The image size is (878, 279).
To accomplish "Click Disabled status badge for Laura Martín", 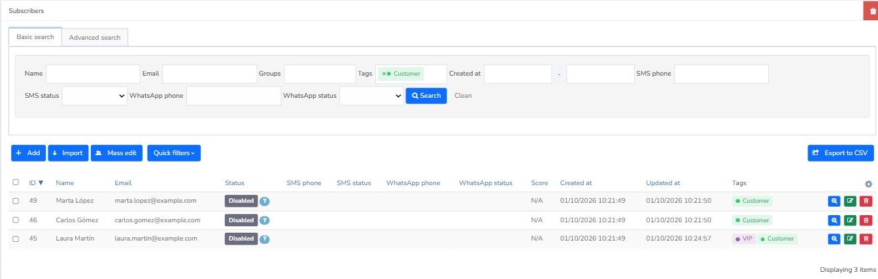I will click(241, 239).
